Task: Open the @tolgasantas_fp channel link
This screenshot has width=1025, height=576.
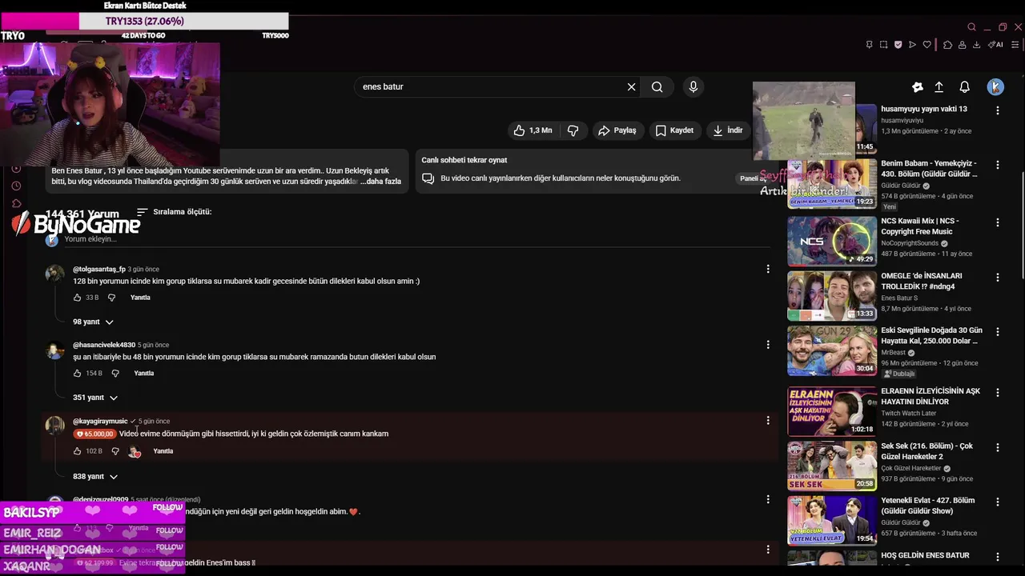Action: pos(99,269)
